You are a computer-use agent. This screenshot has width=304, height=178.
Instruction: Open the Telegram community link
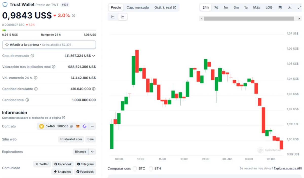point(85,164)
